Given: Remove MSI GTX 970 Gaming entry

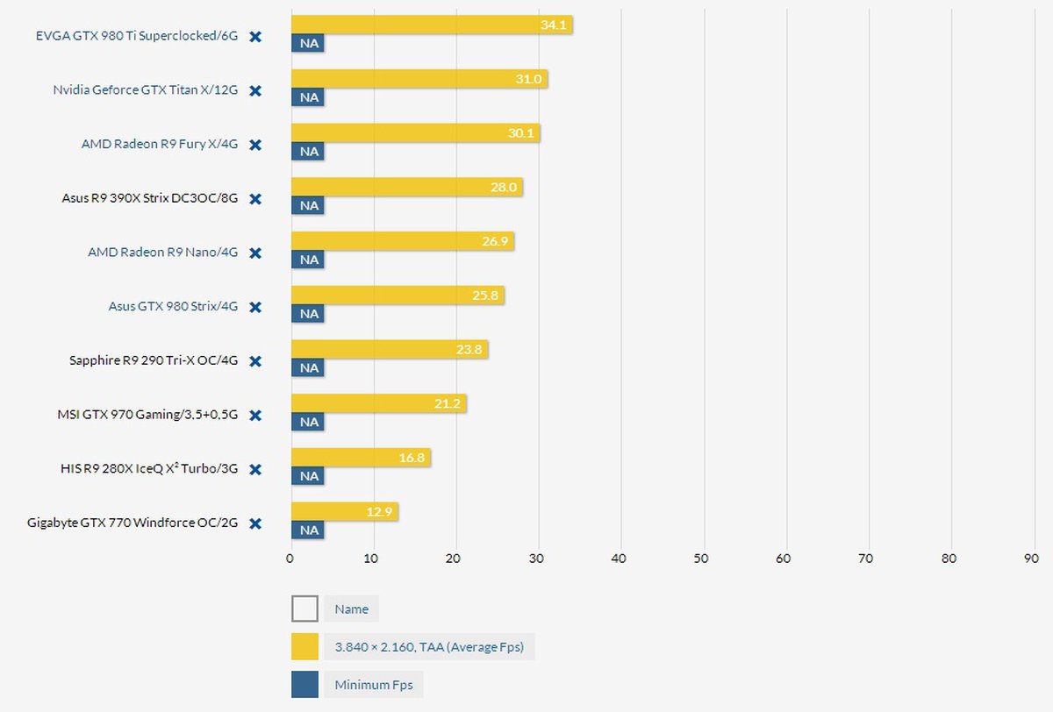Looking at the screenshot, I should point(255,415).
